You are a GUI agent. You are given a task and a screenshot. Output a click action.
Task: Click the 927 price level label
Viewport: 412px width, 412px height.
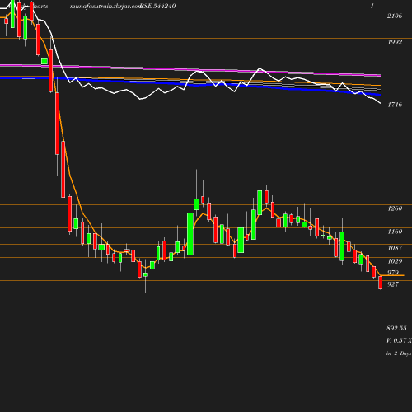393,284
